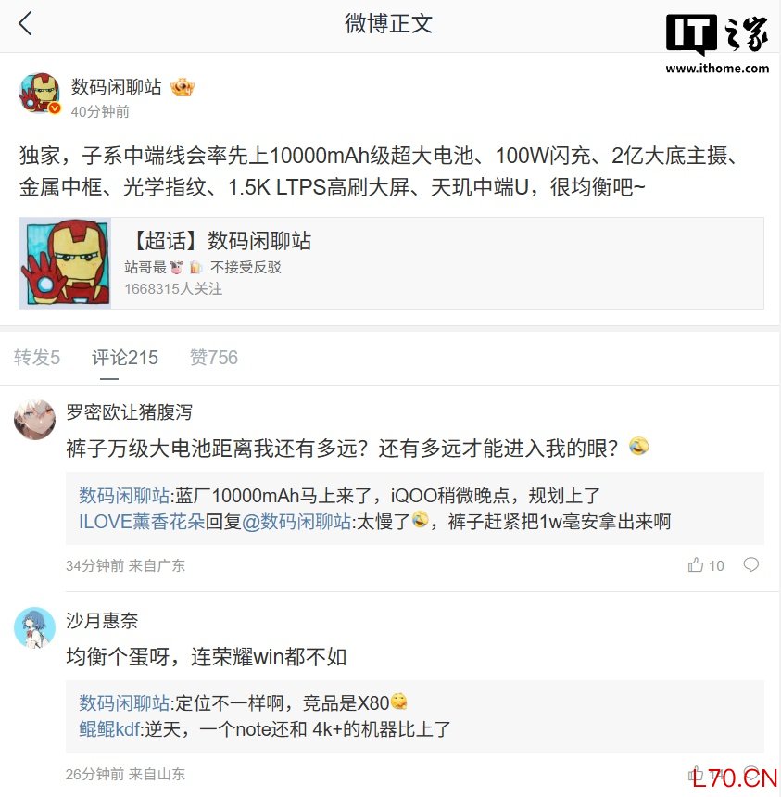Open 数码闲聊站 profile avatar beside post header
Screen dimensions: 781x797
click(x=40, y=94)
